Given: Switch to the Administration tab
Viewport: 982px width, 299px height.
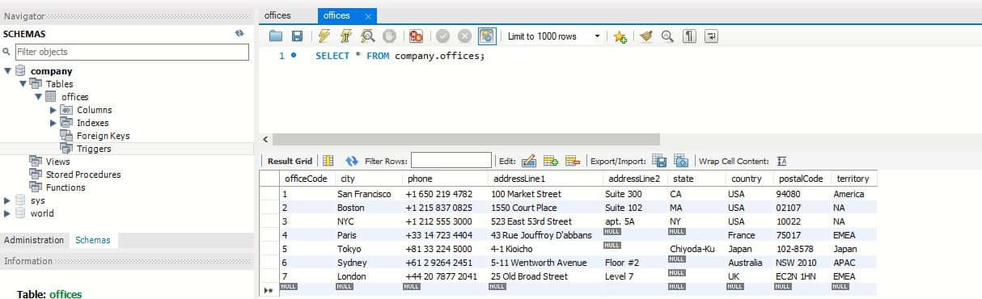Looking at the screenshot, I should [34, 240].
